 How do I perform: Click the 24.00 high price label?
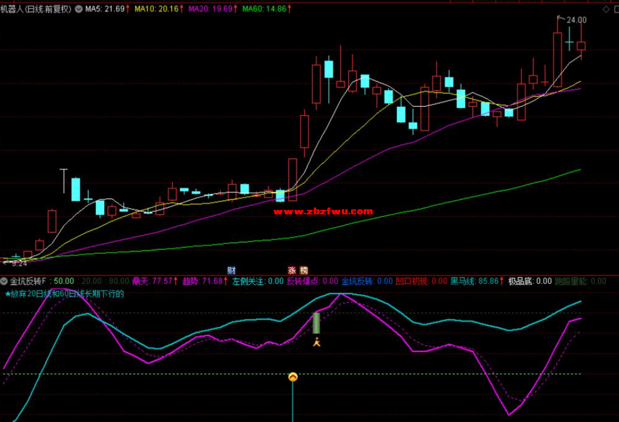(x=577, y=19)
